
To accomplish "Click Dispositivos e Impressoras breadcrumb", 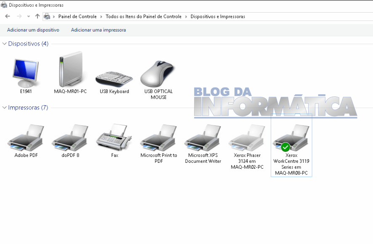I will pos(218,16).
